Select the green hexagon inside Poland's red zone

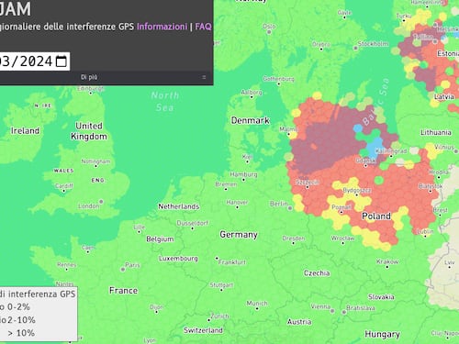tap(379, 181)
